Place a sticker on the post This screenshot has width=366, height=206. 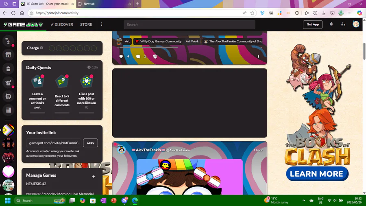pyautogui.click(x=155, y=57)
